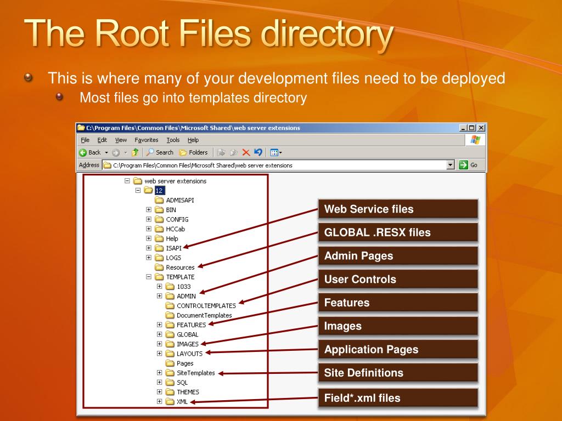Screen dimensions: 562x421
Task: Expand the LOGS folder
Action: coord(149,258)
